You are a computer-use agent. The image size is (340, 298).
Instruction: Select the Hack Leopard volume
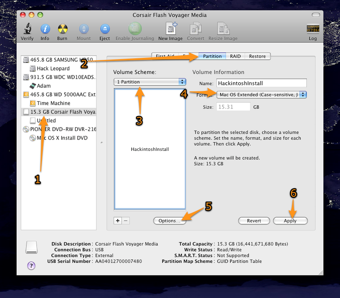click(x=59, y=68)
